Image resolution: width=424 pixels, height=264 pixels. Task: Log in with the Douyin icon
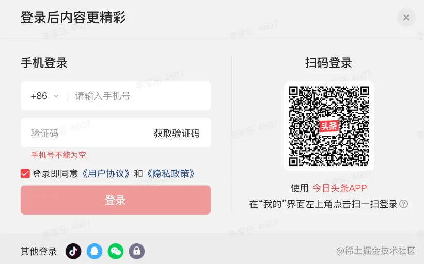[73, 251]
